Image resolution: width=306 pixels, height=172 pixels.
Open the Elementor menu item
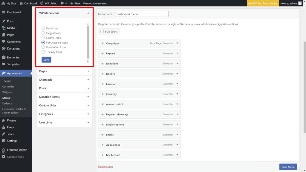tap(13, 57)
